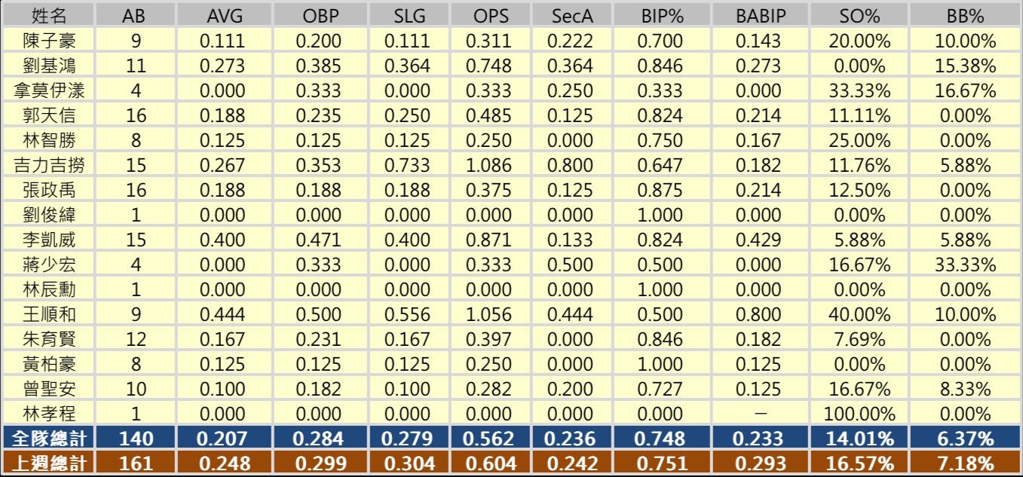Select the BABIP column header

tap(761, 15)
